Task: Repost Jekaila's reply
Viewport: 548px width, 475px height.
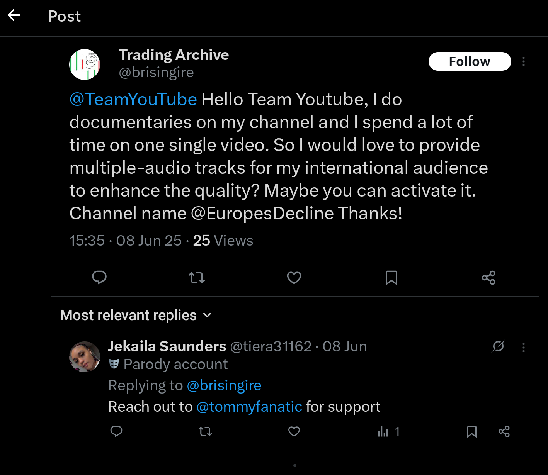Action: point(205,431)
